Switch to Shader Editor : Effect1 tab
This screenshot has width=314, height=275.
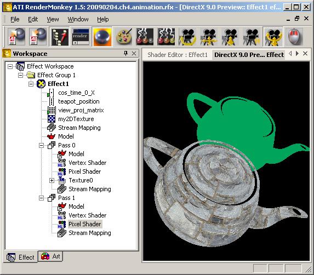point(178,55)
